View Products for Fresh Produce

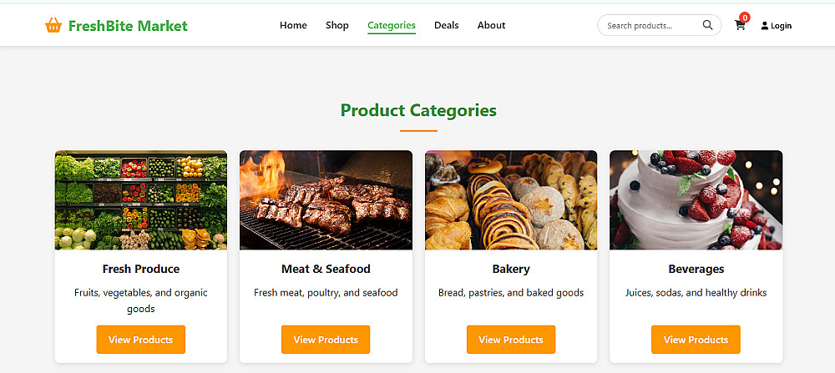140,340
